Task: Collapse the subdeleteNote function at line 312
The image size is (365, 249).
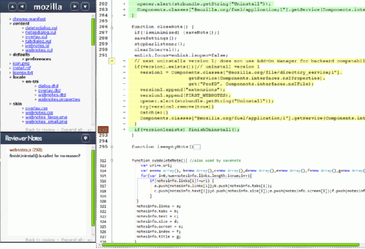Action: click(x=112, y=161)
